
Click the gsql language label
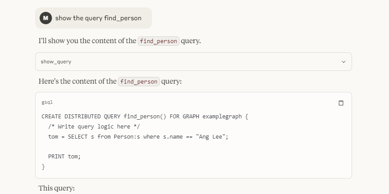pos(47,102)
